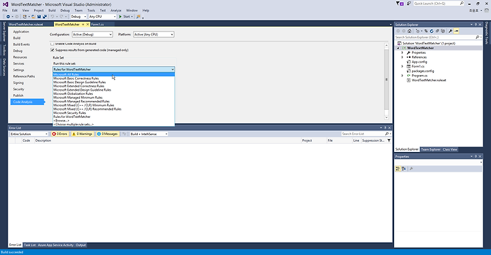
Task: Click the Show All Files icon
Action: (443, 31)
